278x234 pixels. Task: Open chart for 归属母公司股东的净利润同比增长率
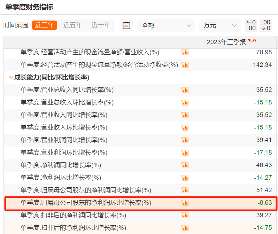point(185,190)
